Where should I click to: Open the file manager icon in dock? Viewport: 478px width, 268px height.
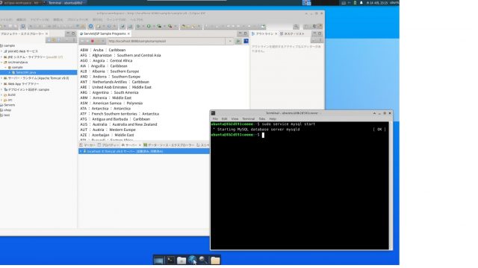point(181,260)
